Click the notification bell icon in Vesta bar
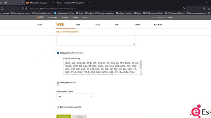 pyautogui.click(x=153, y=17)
